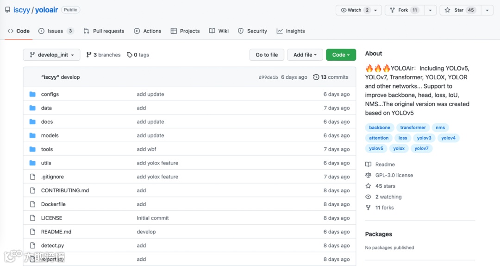Click the 'Initial commit' message
500x266 pixels.
(x=153, y=218)
